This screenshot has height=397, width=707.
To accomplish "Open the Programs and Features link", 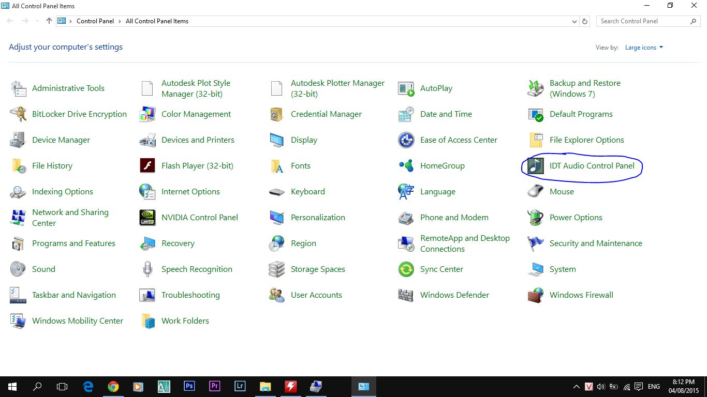I will pos(73,243).
